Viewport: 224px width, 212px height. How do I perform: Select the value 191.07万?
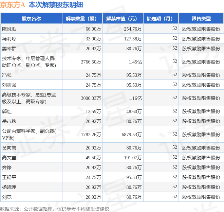point(133,158)
